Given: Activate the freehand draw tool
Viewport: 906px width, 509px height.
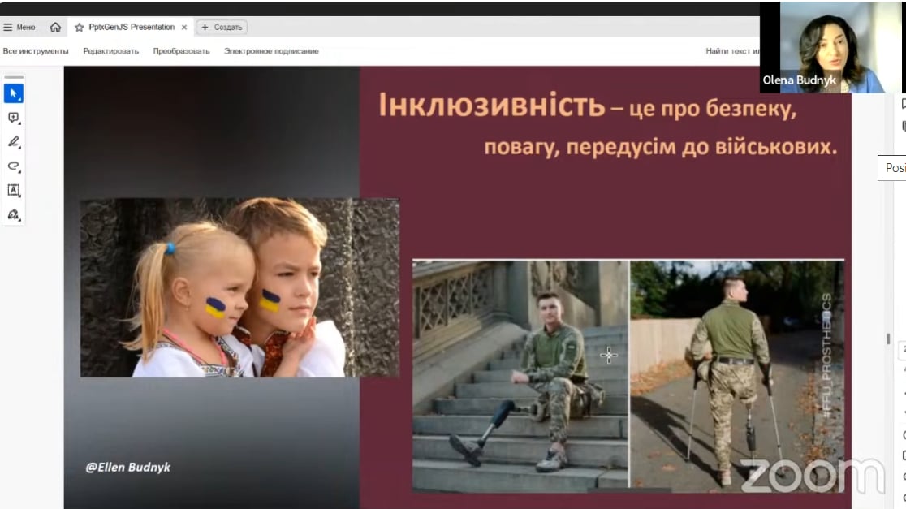Looking at the screenshot, I should click(13, 166).
